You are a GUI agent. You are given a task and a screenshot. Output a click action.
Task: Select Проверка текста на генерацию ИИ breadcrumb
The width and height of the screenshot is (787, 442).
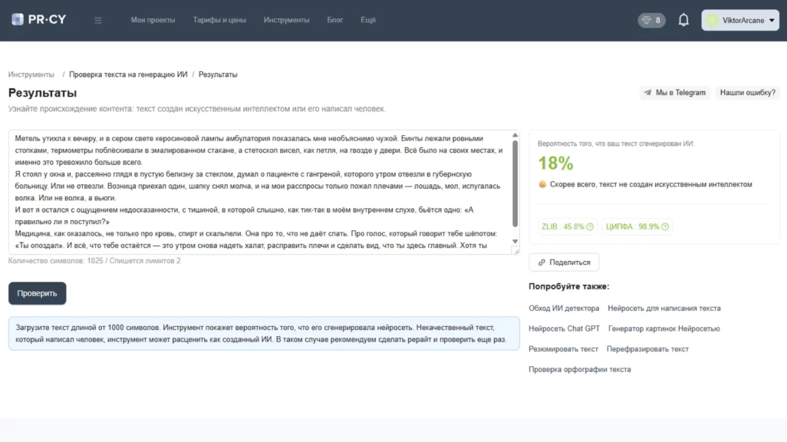[128, 74]
